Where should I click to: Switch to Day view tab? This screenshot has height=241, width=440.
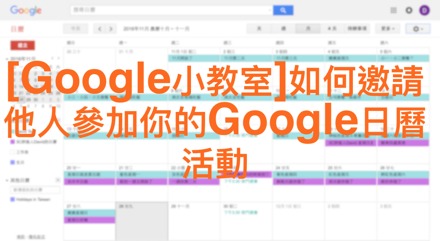[x=259, y=29]
